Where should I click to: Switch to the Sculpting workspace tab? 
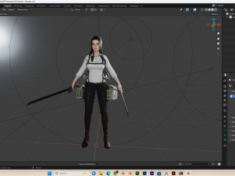[x=29, y=6]
